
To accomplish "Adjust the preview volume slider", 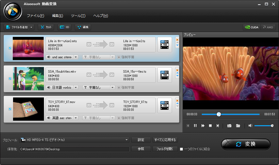I will click(264, 126).
